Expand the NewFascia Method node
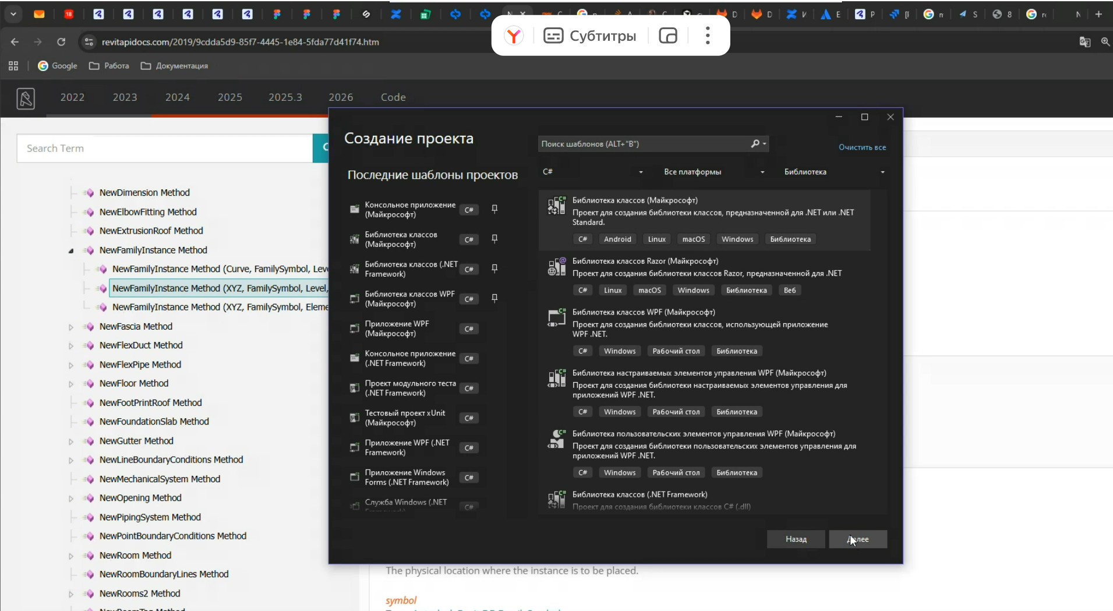Image resolution: width=1113 pixels, height=611 pixels. click(71, 327)
